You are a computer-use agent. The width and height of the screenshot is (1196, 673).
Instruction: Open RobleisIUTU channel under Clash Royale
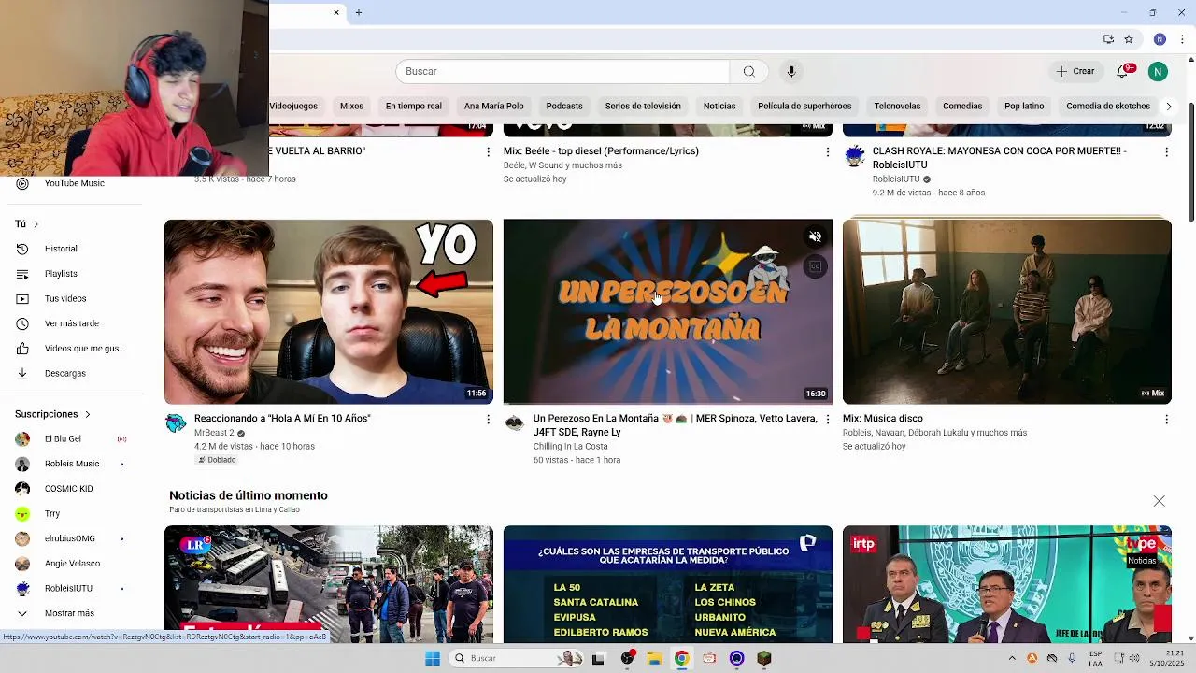tap(896, 179)
